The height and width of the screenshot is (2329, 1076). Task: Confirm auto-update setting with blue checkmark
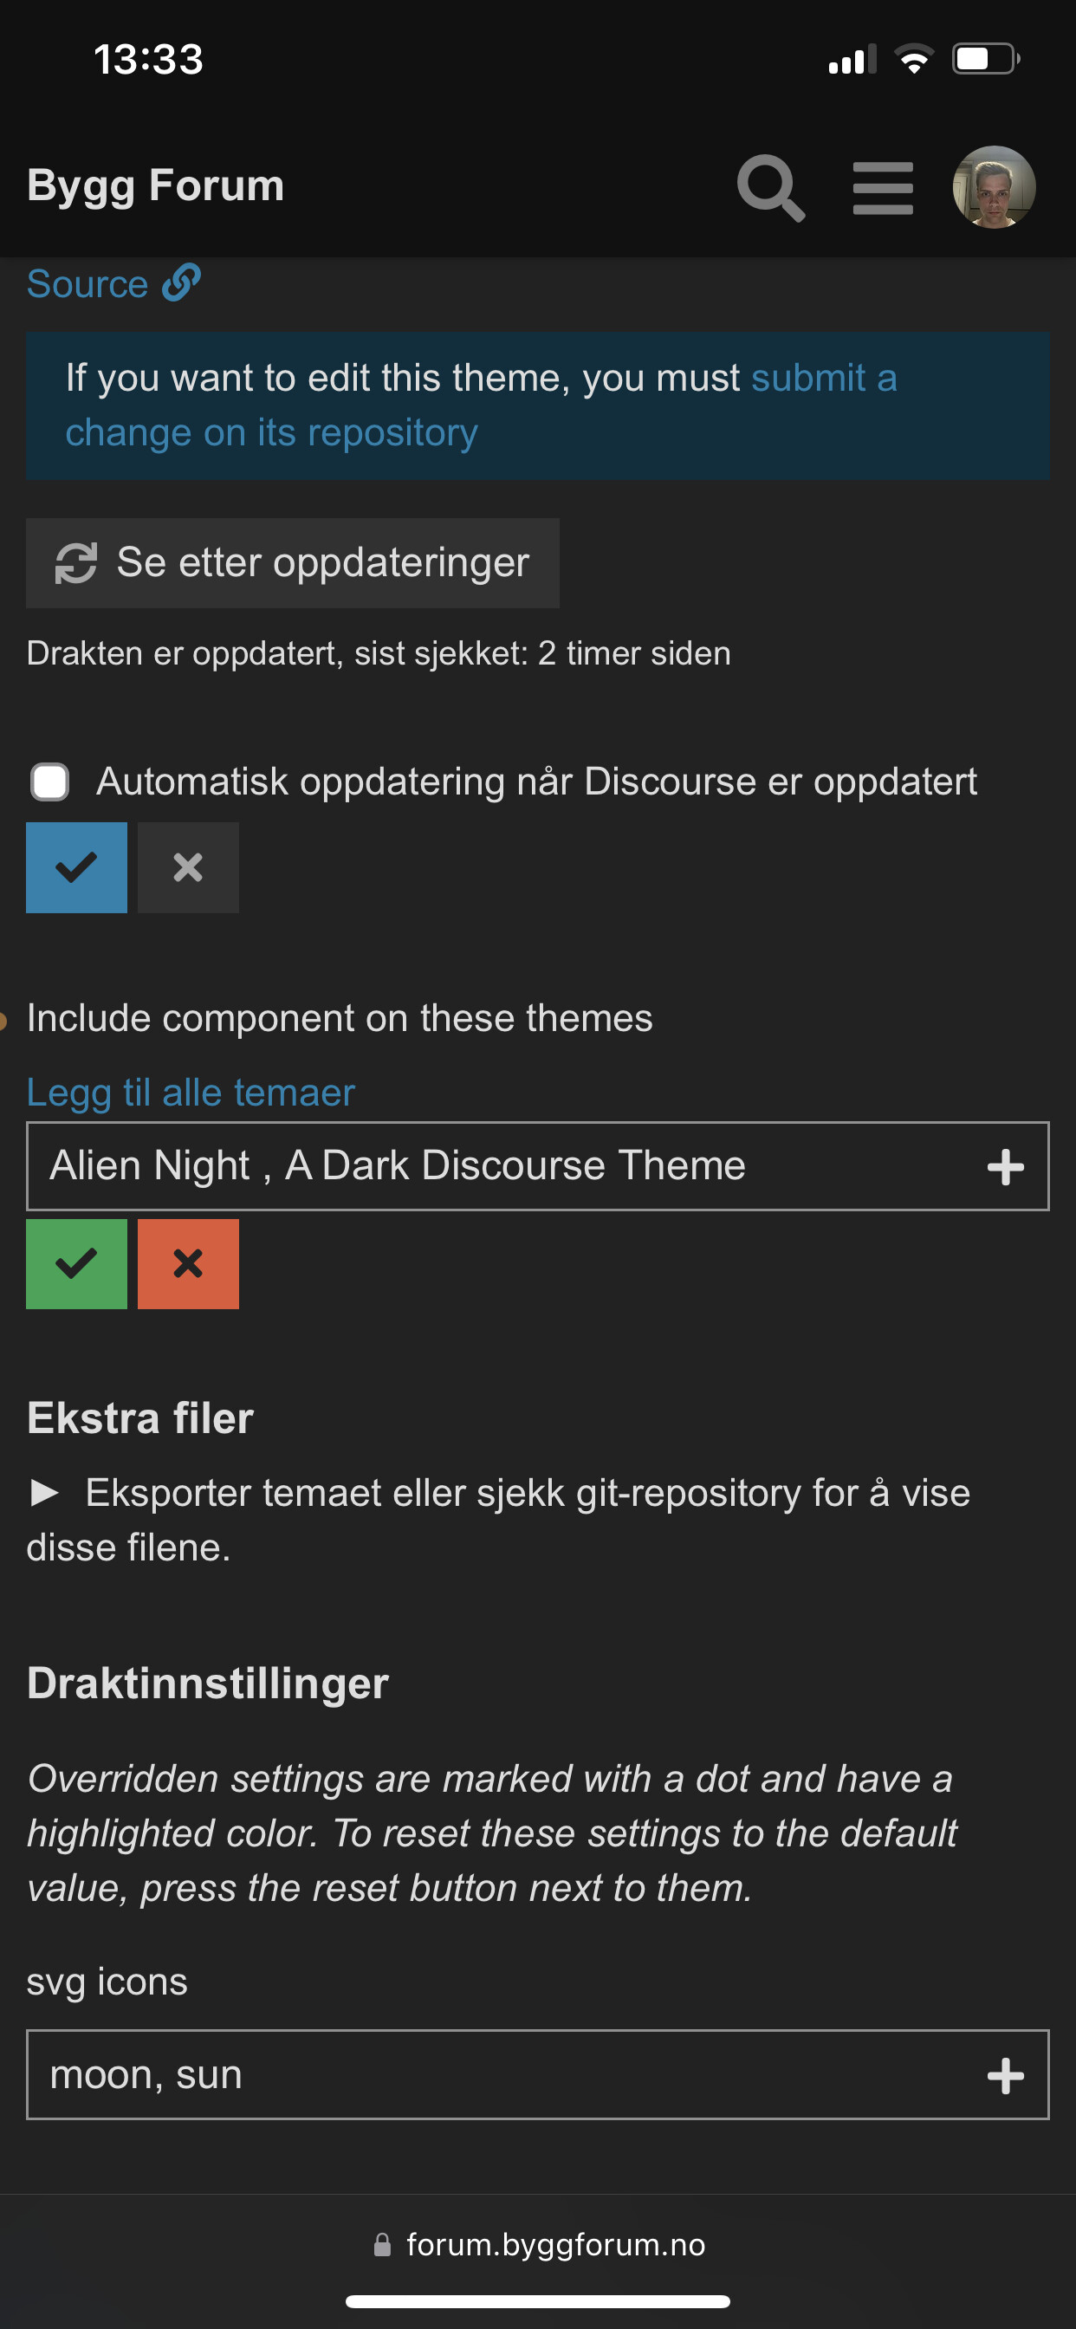pos(77,868)
